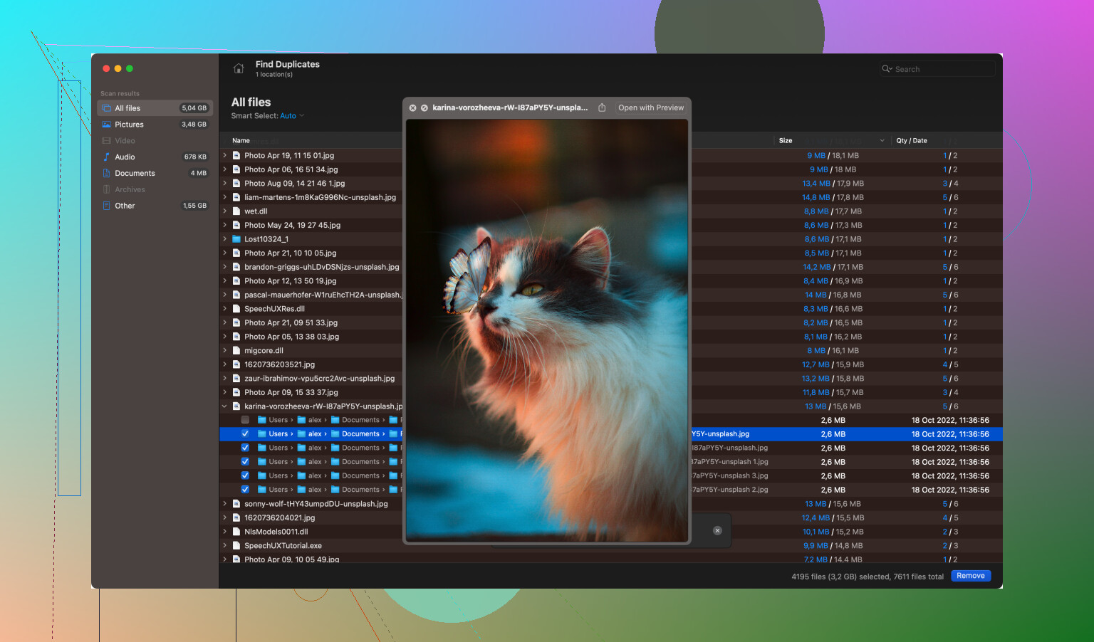Close the image preview with its X icon
Screen dimensions: 1094x642
[x=412, y=108]
